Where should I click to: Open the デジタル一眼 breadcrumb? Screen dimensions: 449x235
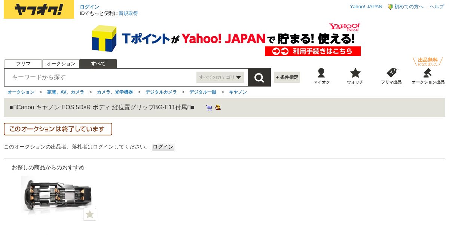(x=203, y=92)
